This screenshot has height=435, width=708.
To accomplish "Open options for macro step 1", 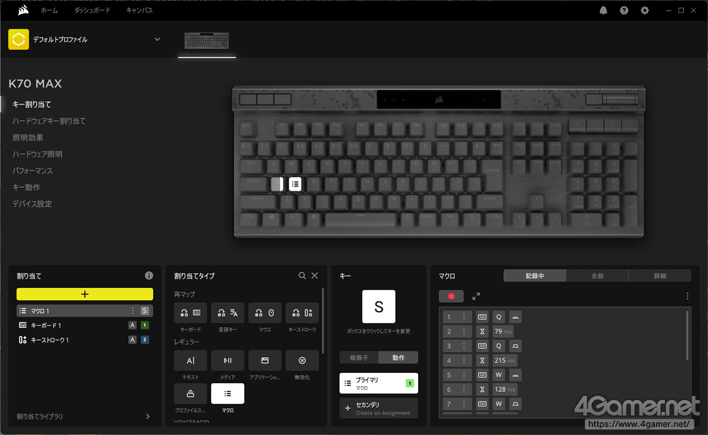I will (x=464, y=317).
